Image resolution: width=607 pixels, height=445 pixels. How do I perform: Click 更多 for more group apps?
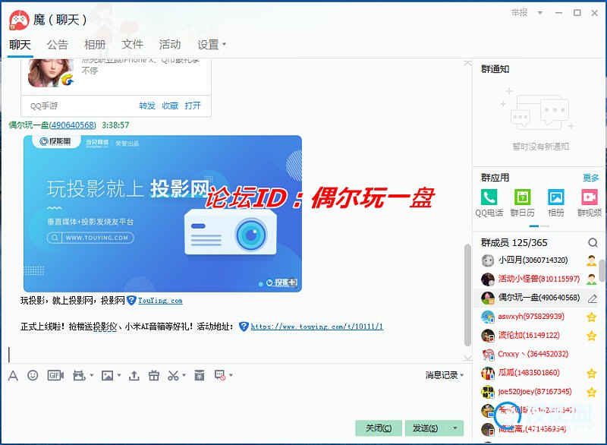click(x=591, y=178)
